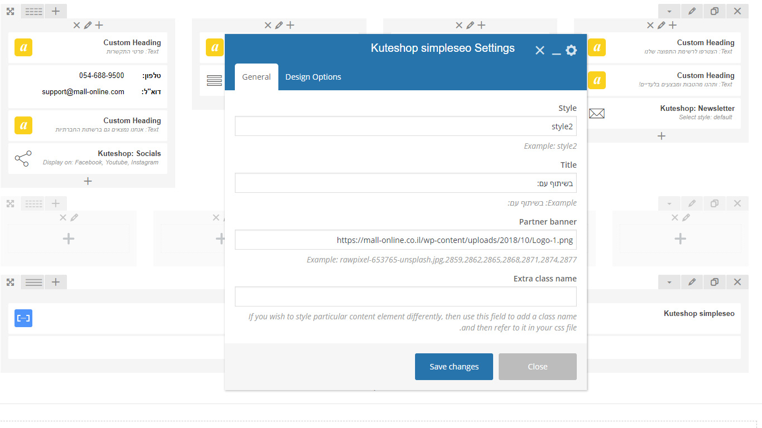Edit the column holding Kuteshop Socials
The image size is (762, 428).
(88, 25)
